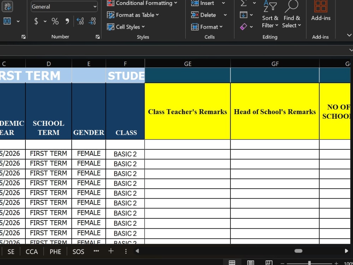Click the horizontal scrollbar thumb
Image resolution: width=353 pixels, height=265 pixels.
coord(298,251)
